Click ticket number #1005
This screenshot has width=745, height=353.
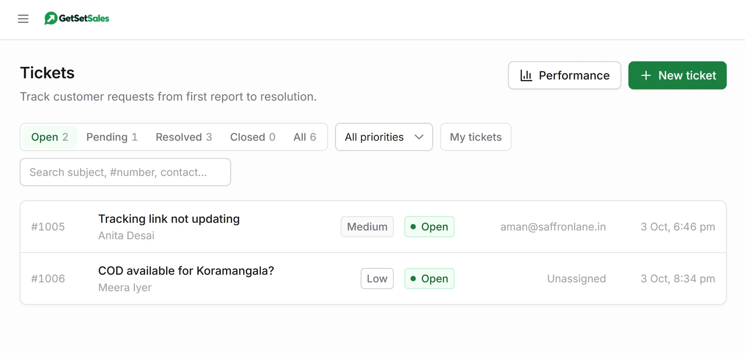[48, 227]
